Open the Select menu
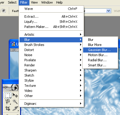This screenshot has width=120, height=115. point(12,2)
